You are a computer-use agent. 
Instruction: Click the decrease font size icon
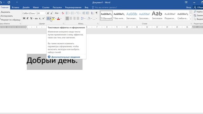point(51,13)
